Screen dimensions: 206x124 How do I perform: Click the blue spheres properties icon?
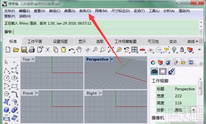pos(171,71)
